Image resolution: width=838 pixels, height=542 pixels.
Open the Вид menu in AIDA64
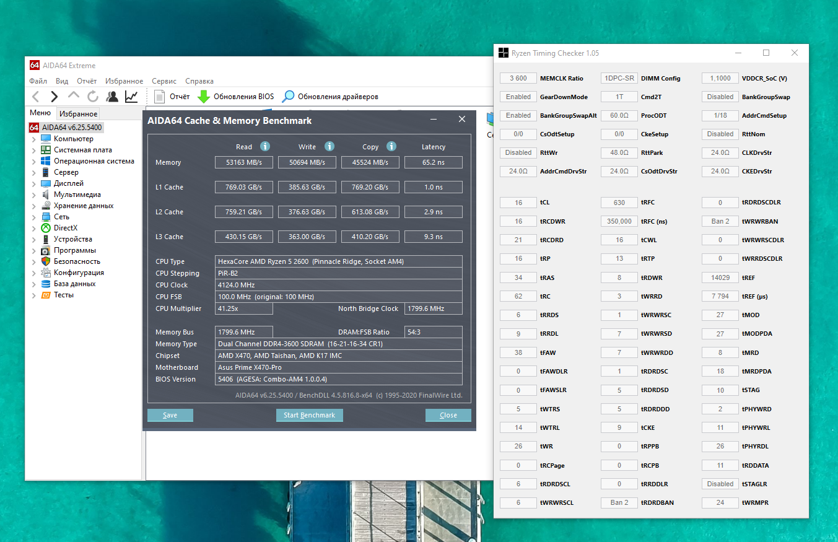pyautogui.click(x=62, y=81)
